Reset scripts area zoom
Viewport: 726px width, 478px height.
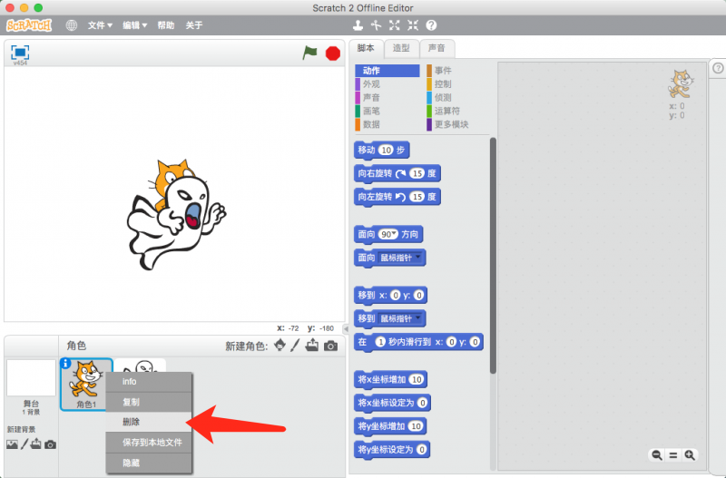pos(673,455)
